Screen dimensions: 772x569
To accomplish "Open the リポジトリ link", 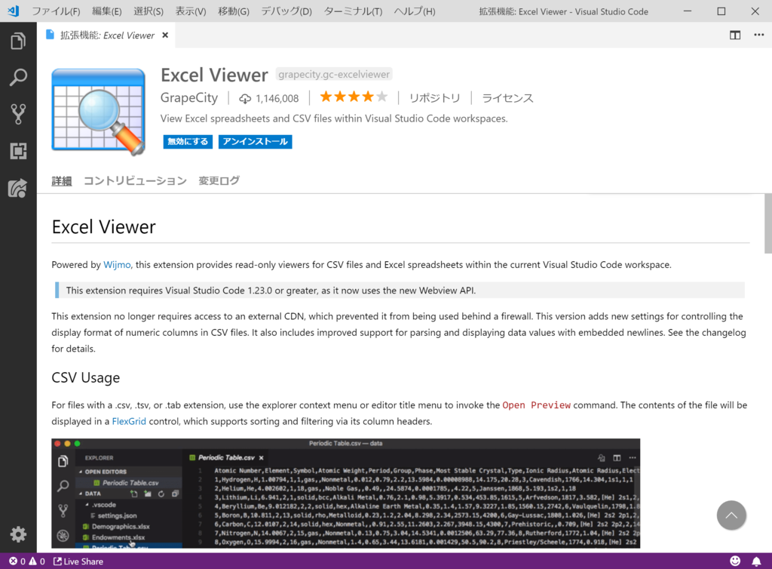I will [x=434, y=98].
